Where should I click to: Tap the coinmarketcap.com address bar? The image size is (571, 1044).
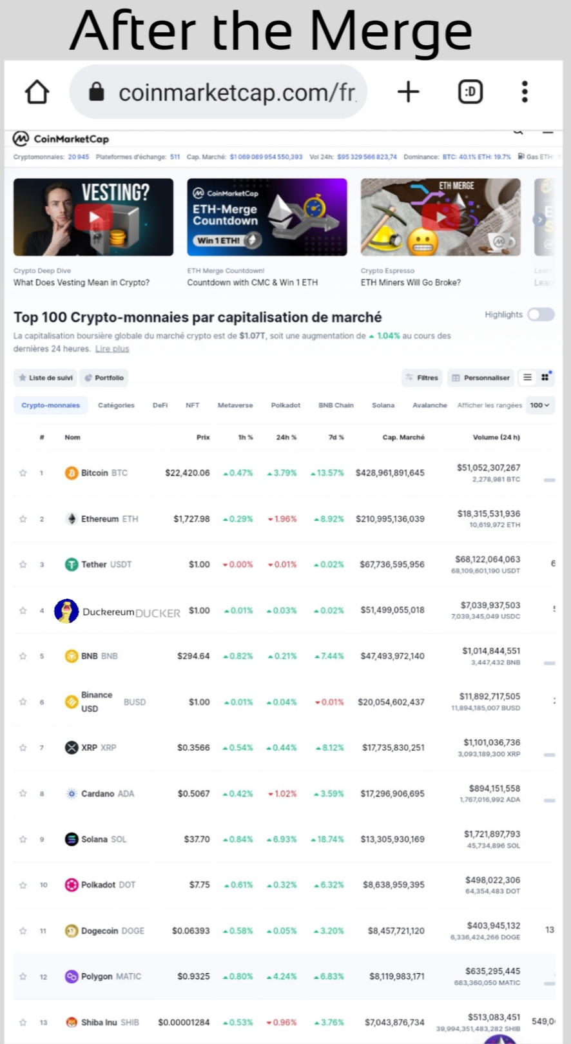click(218, 92)
